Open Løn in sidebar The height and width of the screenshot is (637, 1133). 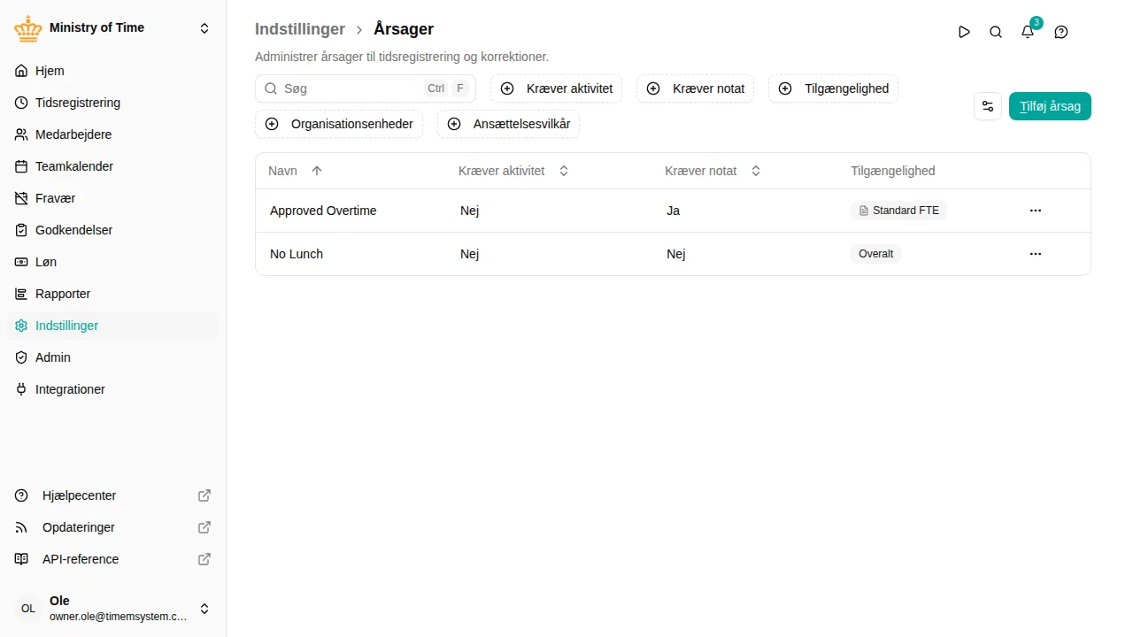point(112,262)
